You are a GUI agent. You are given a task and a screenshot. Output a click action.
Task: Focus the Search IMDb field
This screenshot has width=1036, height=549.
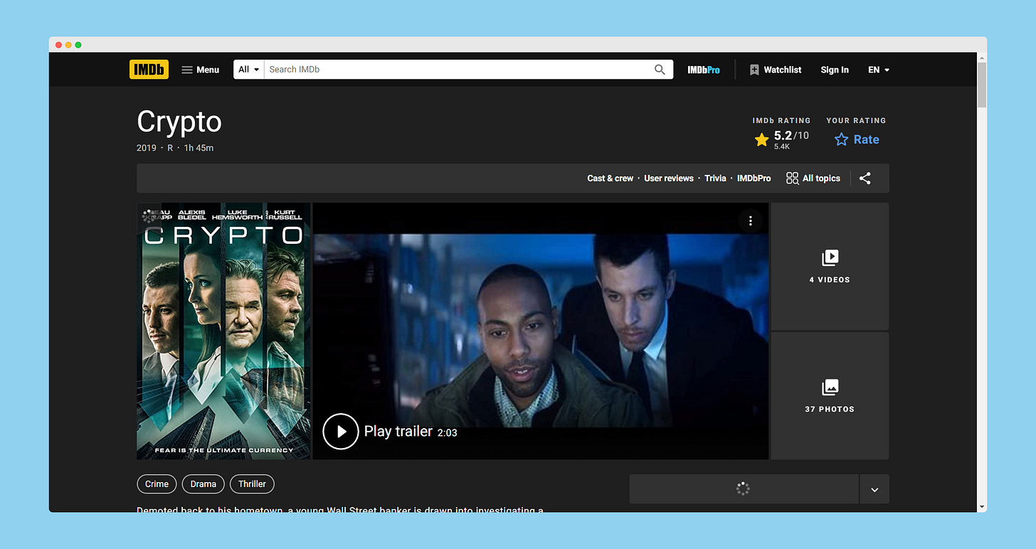pos(455,70)
